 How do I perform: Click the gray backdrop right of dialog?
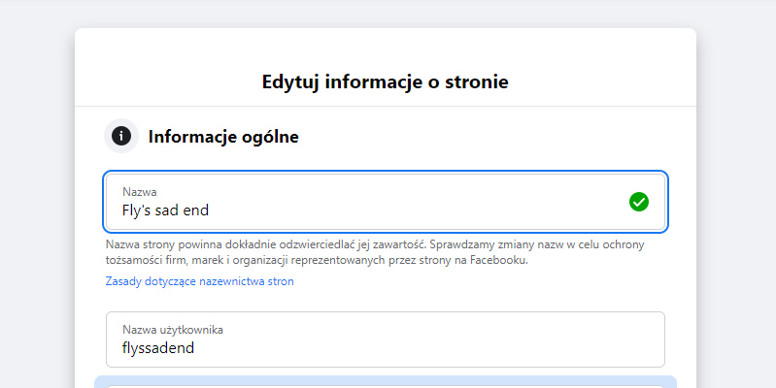(x=736, y=198)
